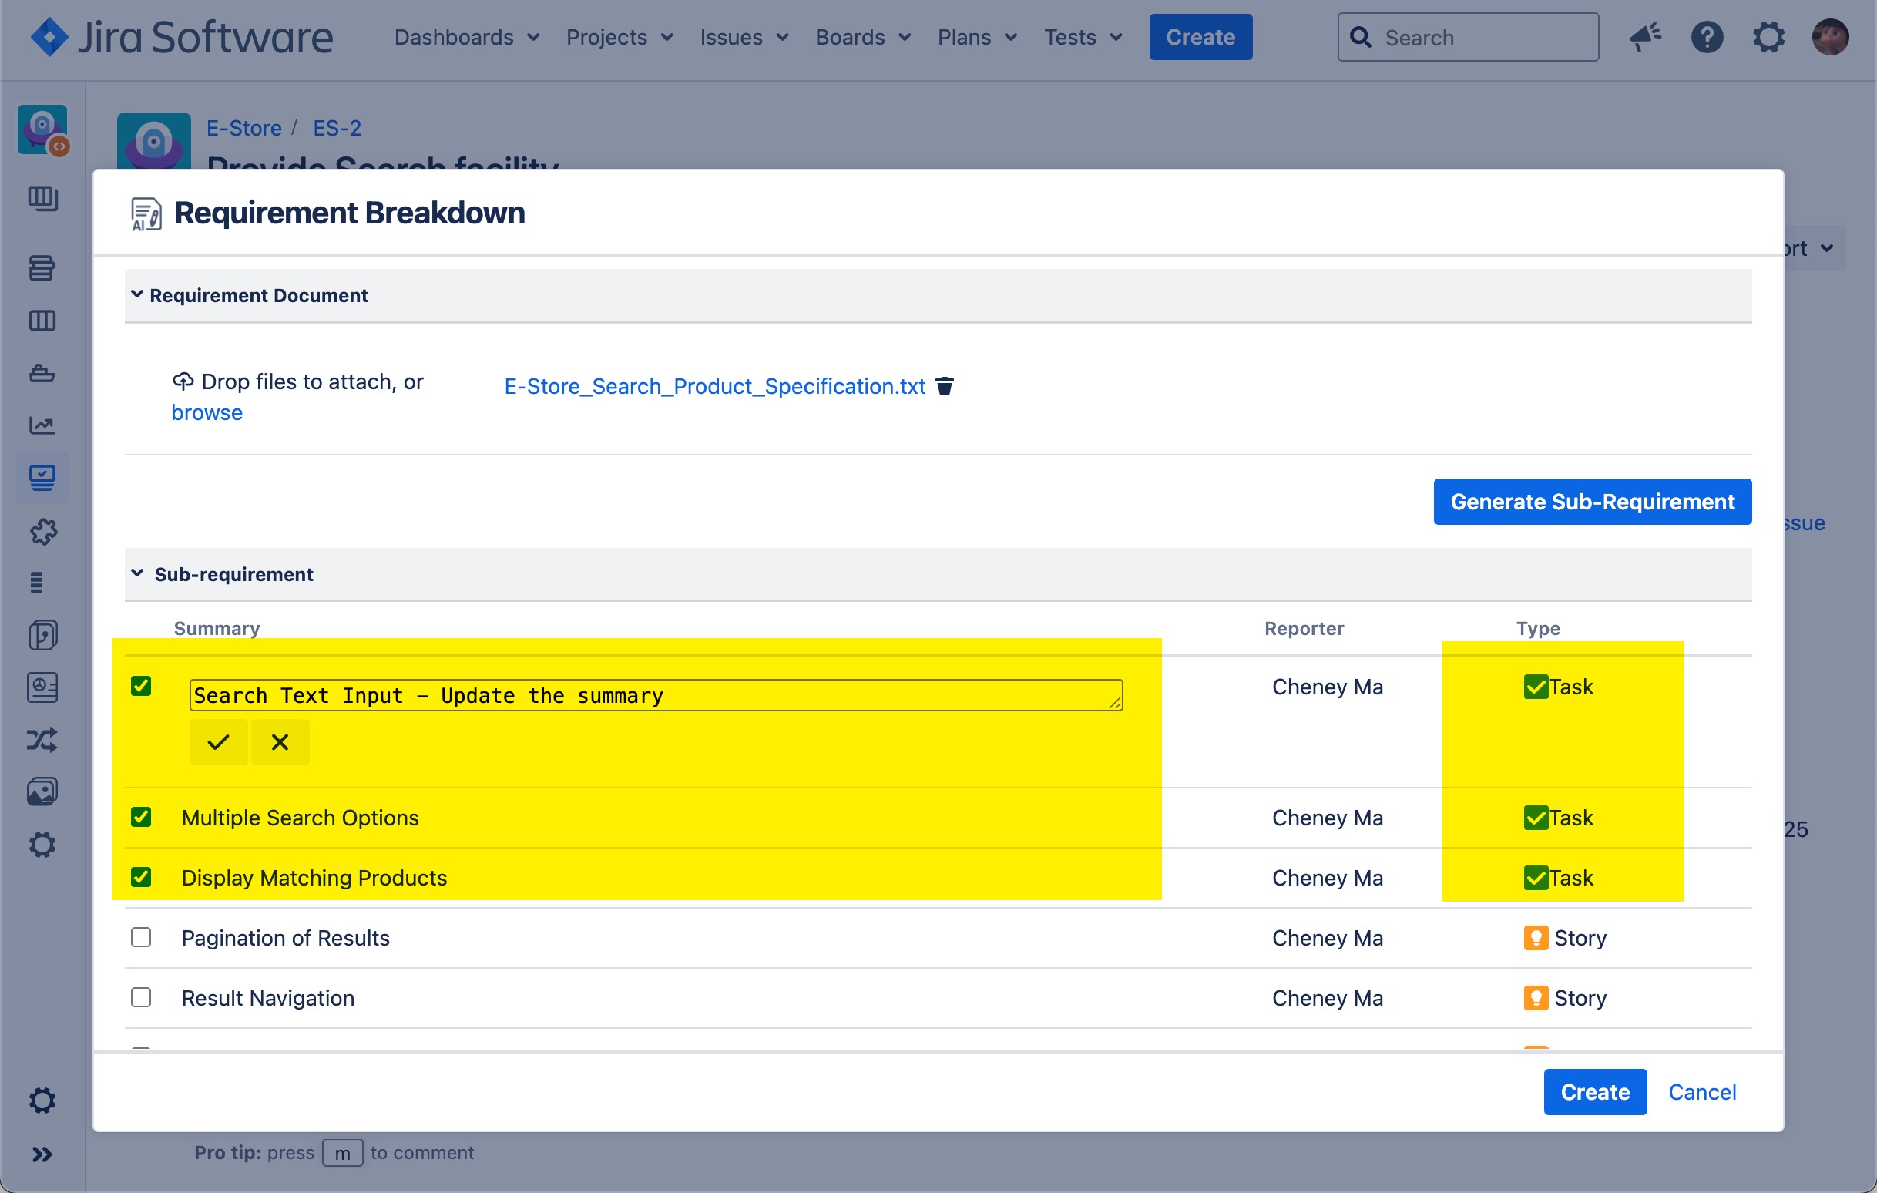Open the sidebar puzzle piece add-ons icon
This screenshot has height=1193, width=1877.
[x=42, y=532]
